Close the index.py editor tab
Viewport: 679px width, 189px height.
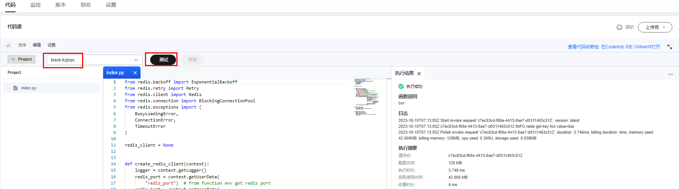[x=135, y=73]
